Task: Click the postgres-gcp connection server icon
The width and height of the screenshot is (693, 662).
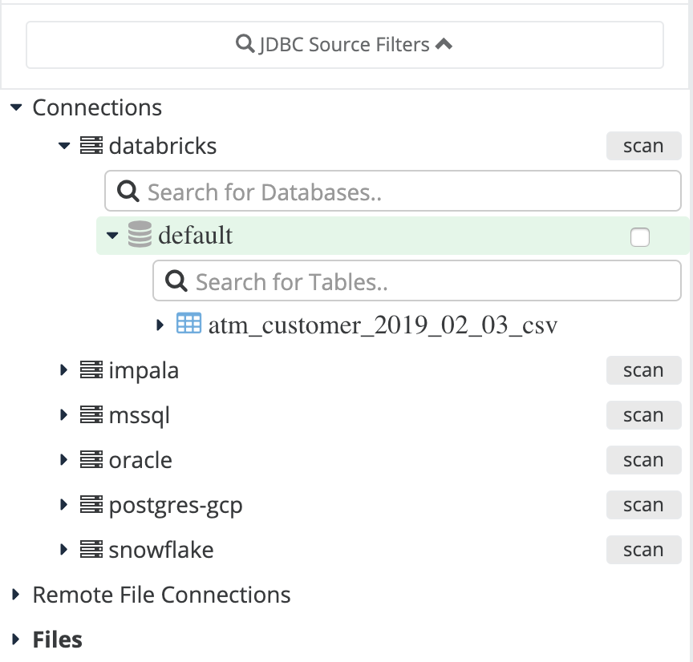Action: point(91,504)
